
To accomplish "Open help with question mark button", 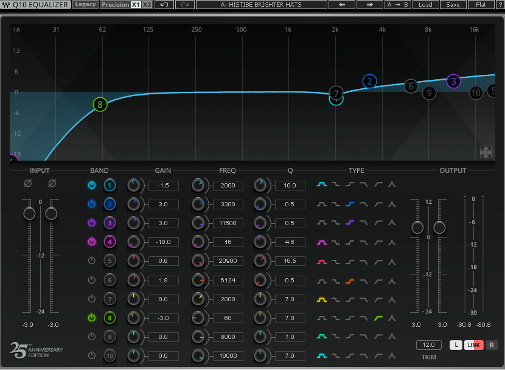I will [500, 4].
